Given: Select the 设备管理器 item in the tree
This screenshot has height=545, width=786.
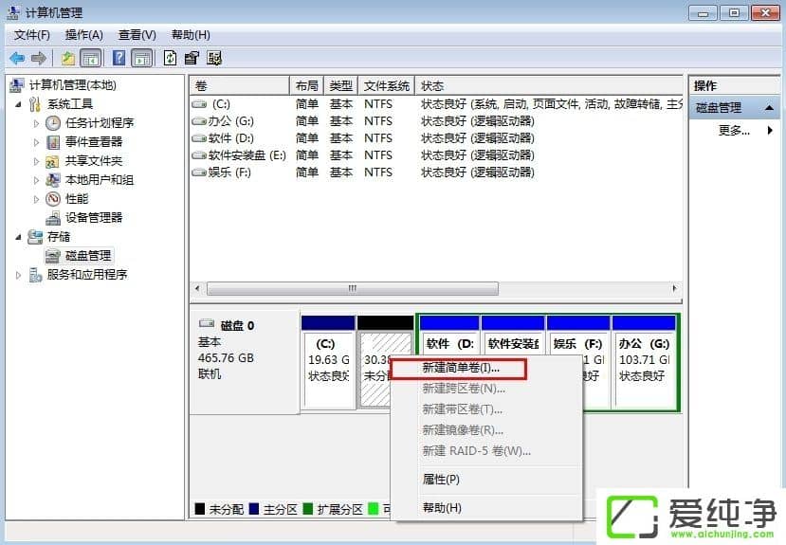Looking at the screenshot, I should click(93, 217).
